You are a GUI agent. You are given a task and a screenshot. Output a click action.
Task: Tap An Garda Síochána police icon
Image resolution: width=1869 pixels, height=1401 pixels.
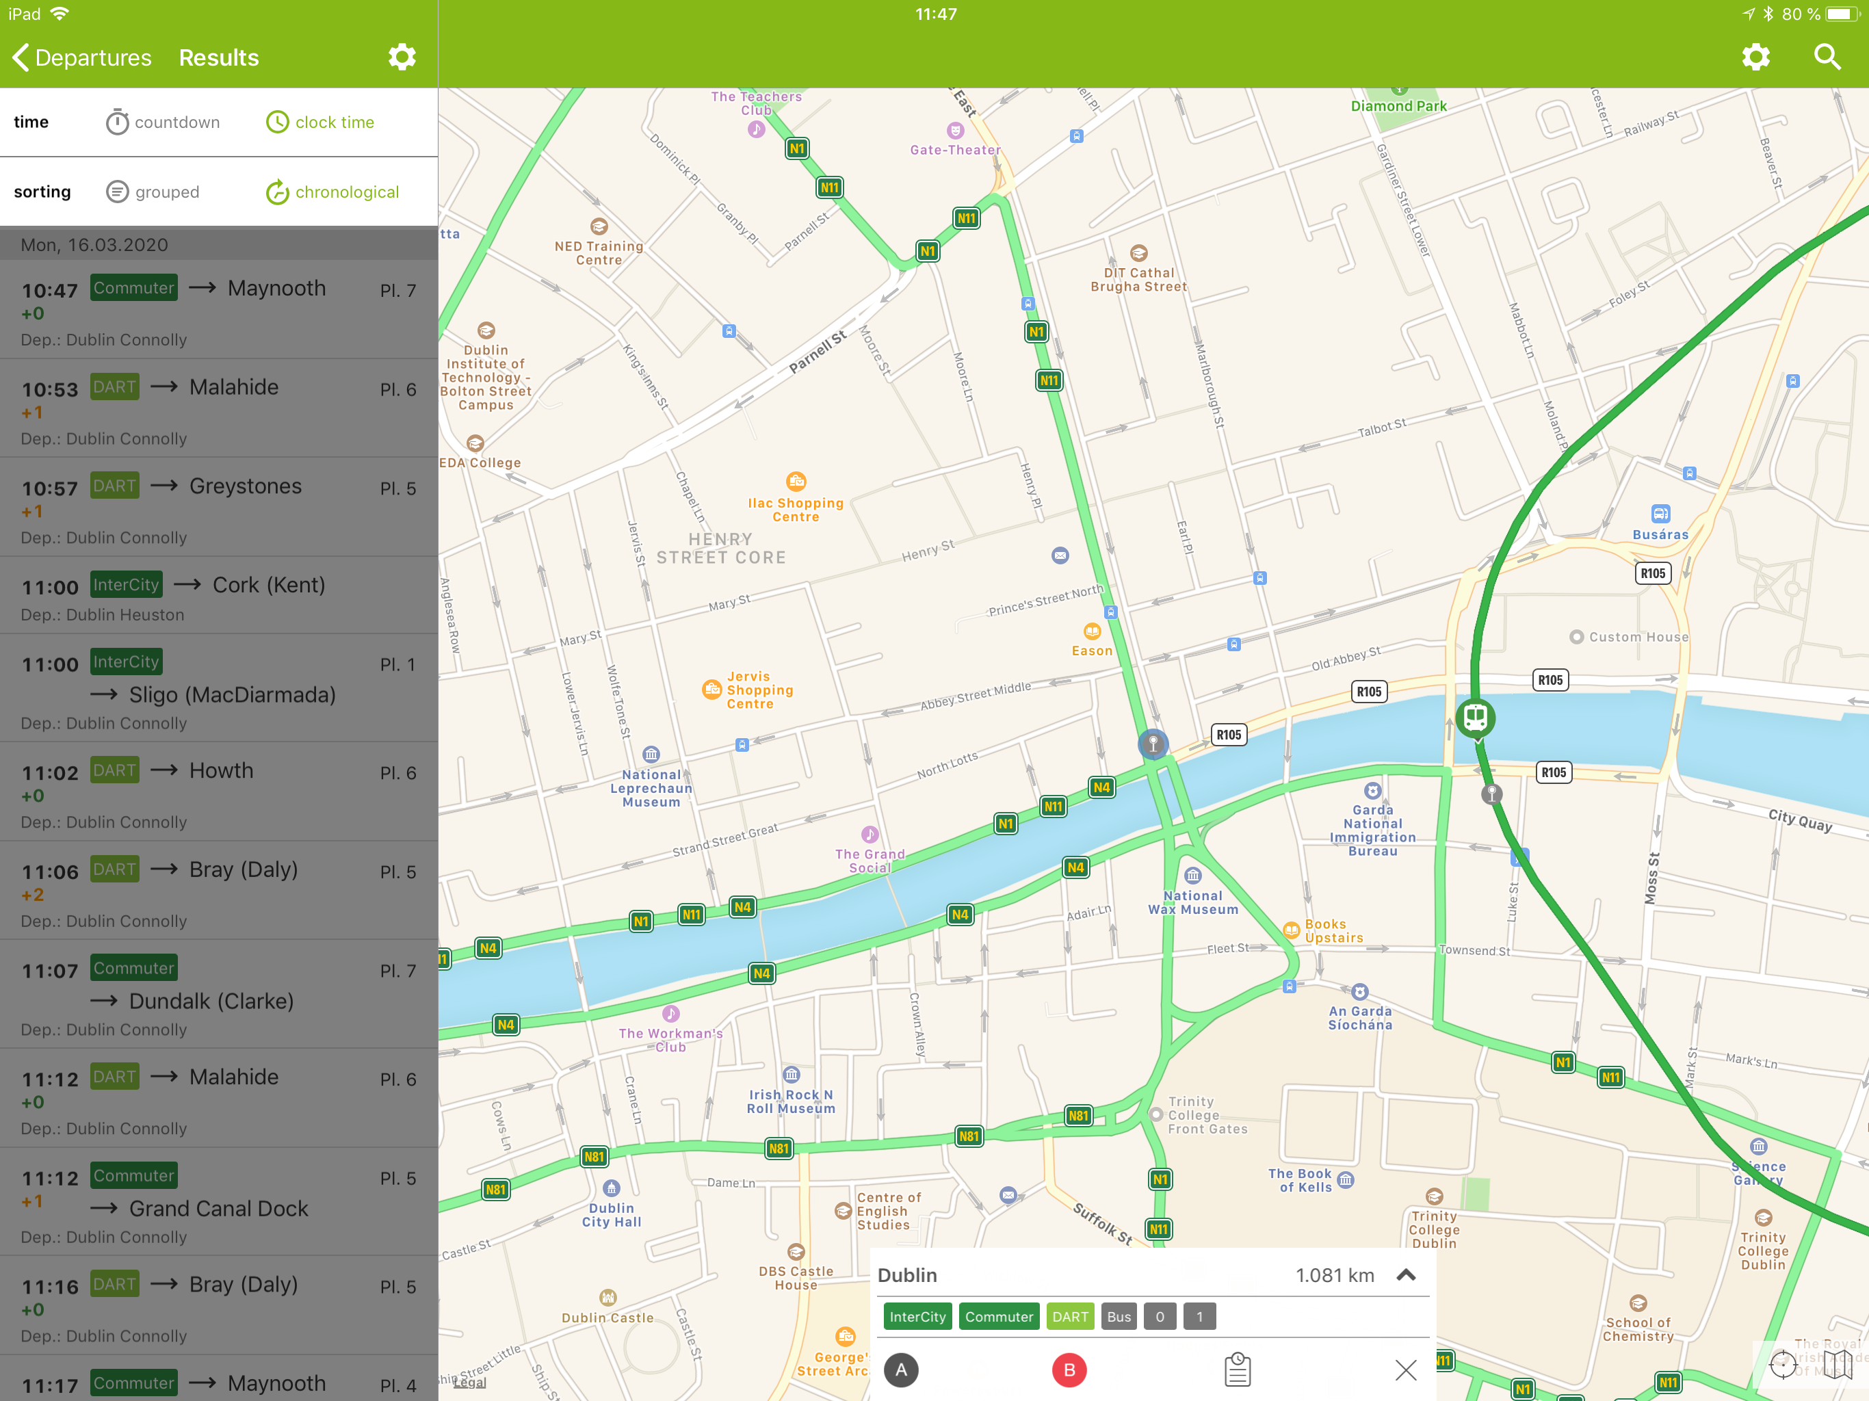tap(1359, 992)
